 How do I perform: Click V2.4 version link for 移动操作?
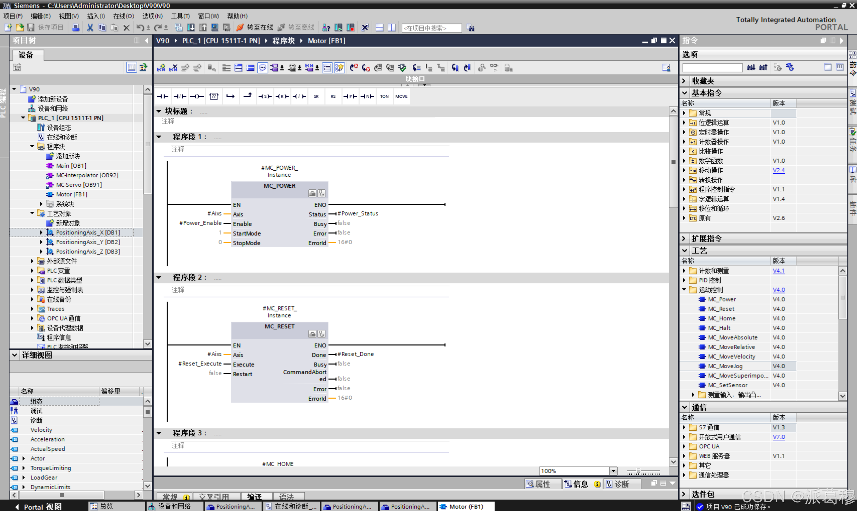point(778,170)
